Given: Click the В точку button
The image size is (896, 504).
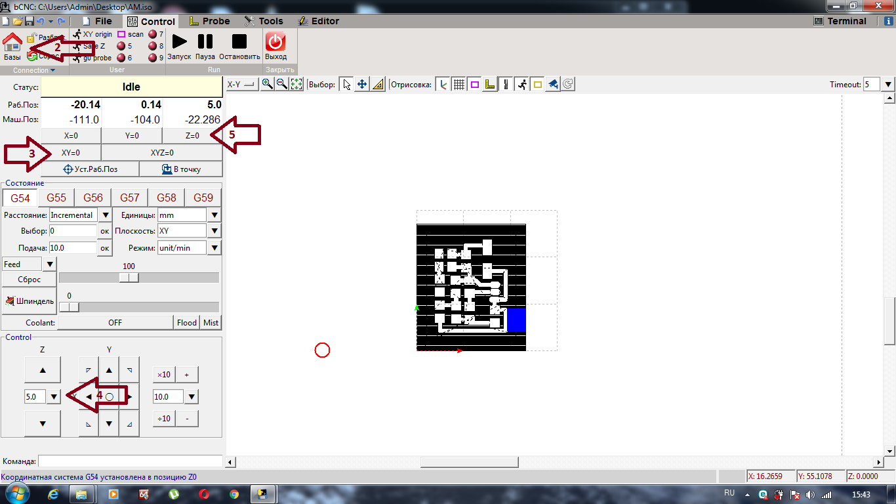Looking at the screenshot, I should pos(181,169).
